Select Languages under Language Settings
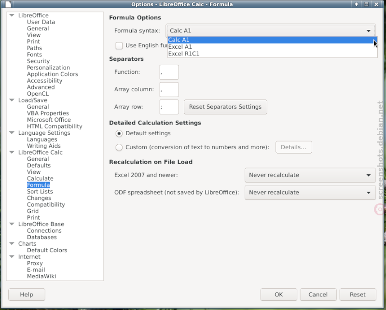The height and width of the screenshot is (310, 386). 42,139
